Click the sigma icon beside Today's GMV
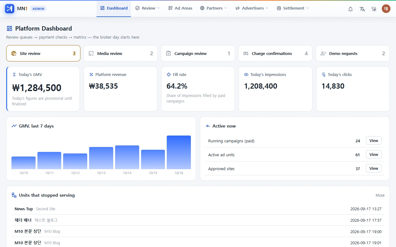The width and height of the screenshot is (396, 247). coord(14,74)
